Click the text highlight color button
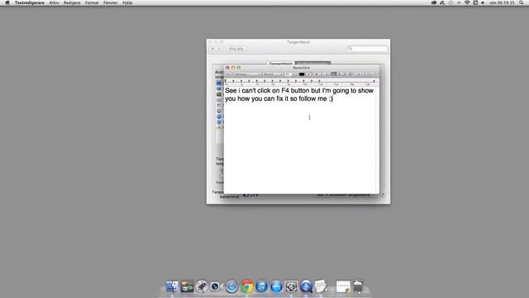529x298 pixels. pos(308,74)
